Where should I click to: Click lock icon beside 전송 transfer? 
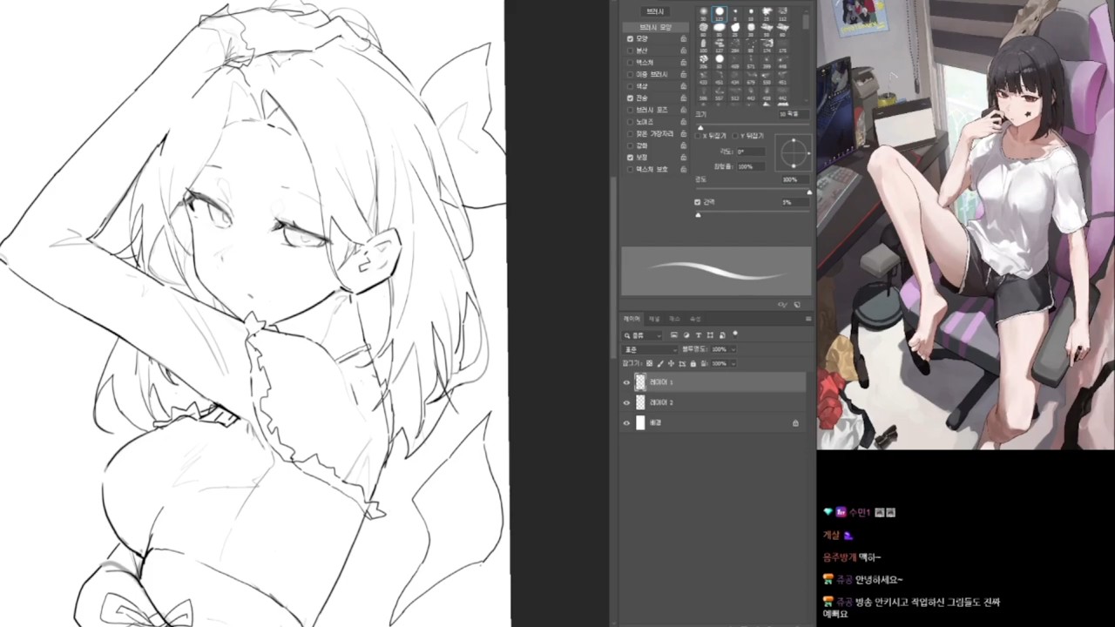(683, 98)
